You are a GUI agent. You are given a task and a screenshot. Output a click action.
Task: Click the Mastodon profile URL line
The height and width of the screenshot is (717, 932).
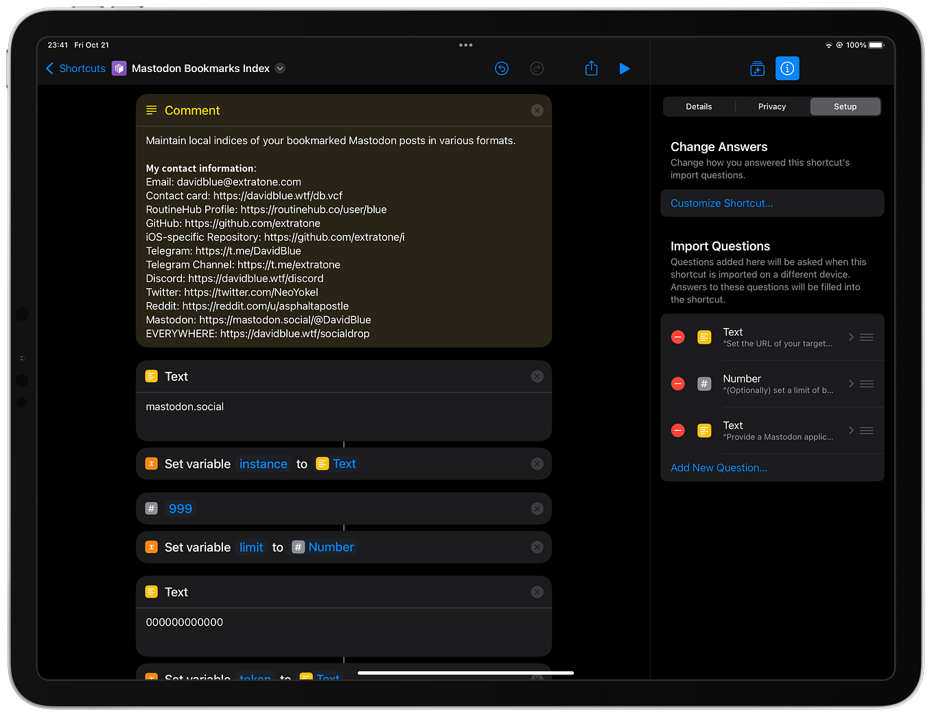259,320
